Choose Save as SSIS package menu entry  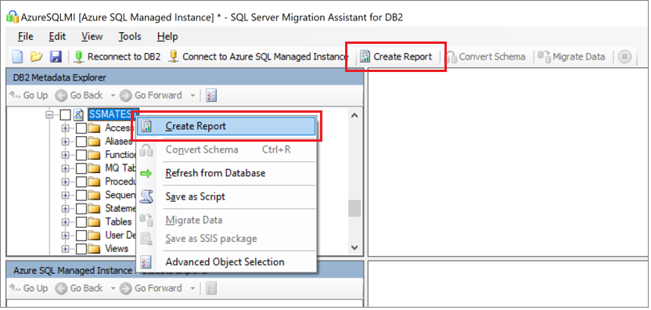point(226,239)
